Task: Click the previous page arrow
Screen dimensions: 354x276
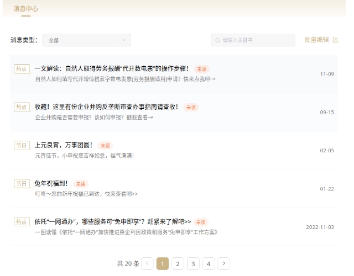Action: [x=147, y=263]
